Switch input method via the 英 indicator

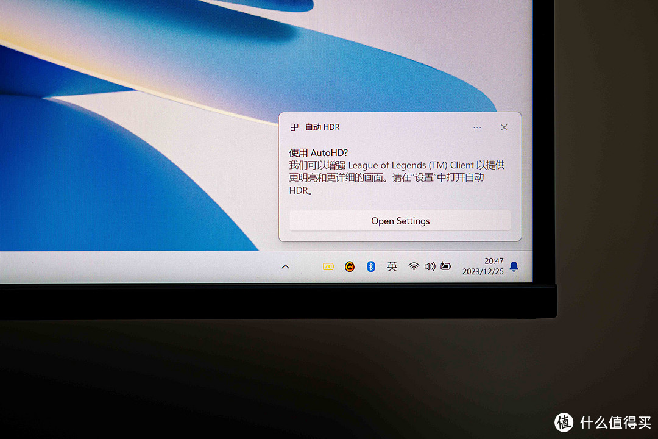392,266
